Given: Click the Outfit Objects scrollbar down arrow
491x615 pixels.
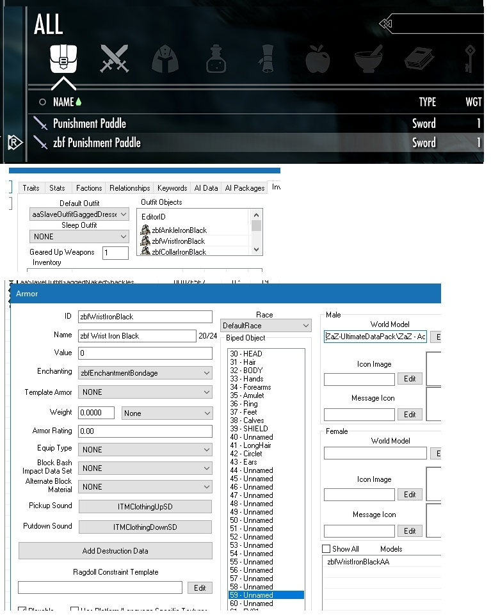Looking at the screenshot, I should [256, 250].
